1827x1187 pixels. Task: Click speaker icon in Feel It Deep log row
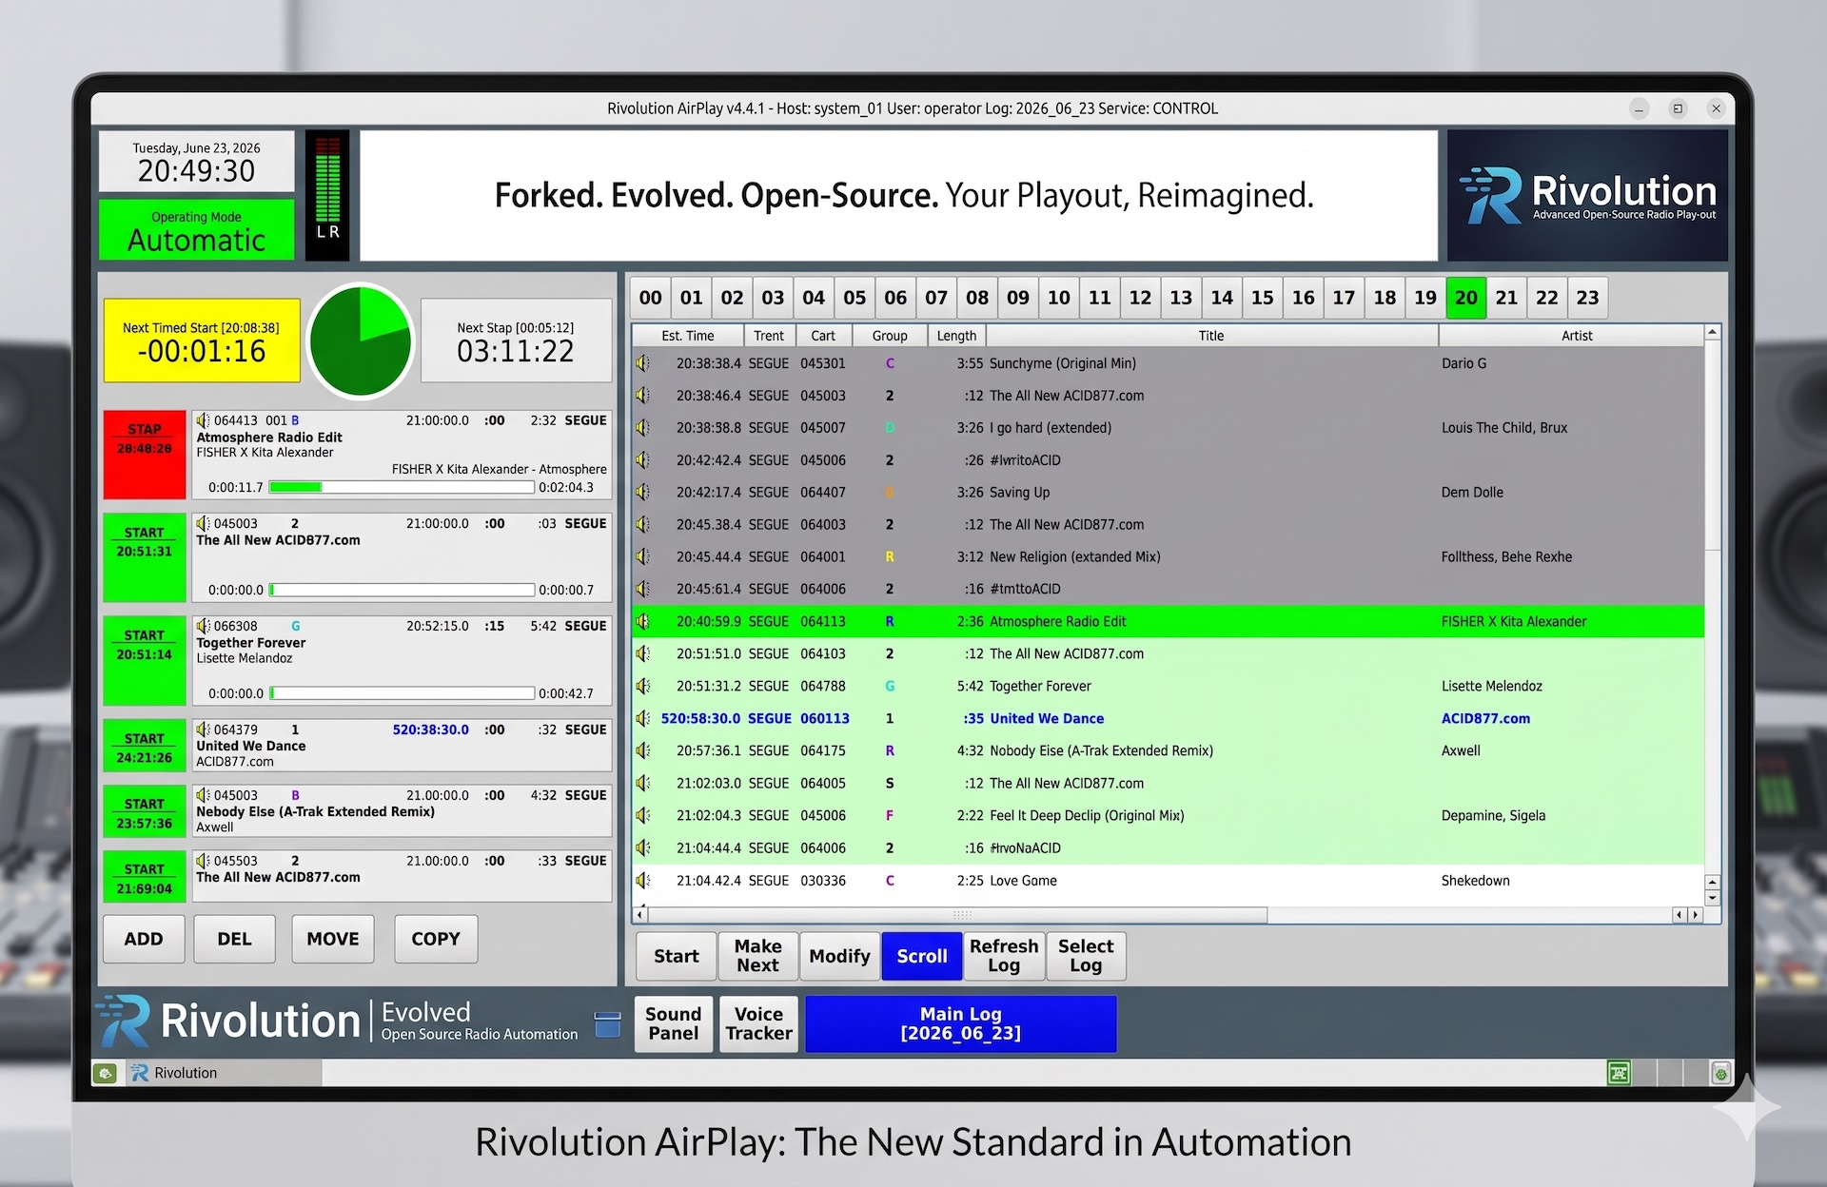(643, 815)
